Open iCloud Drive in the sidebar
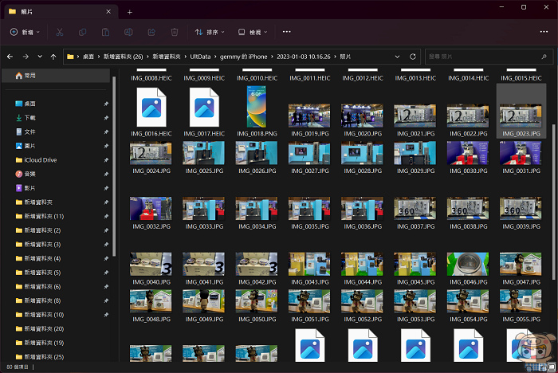This screenshot has width=558, height=373. pos(40,159)
